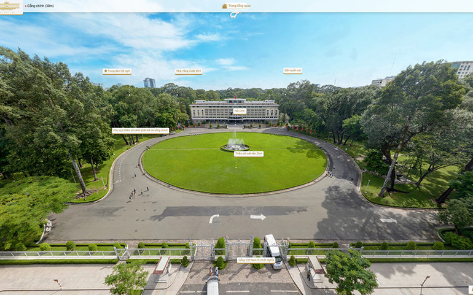473x295 pixels.
Task: Click the fountain in the lawn center
Action: (235, 142)
